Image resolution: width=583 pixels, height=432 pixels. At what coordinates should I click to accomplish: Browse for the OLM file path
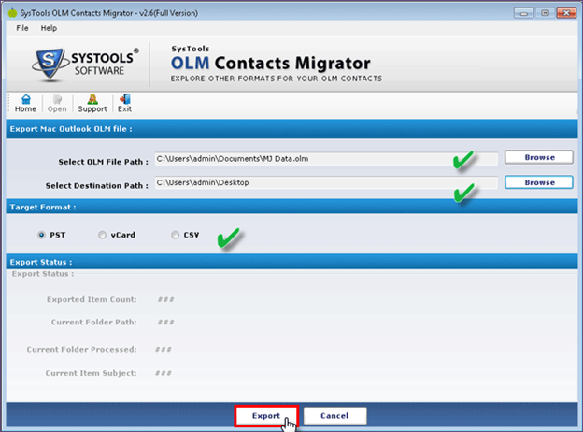(x=539, y=157)
